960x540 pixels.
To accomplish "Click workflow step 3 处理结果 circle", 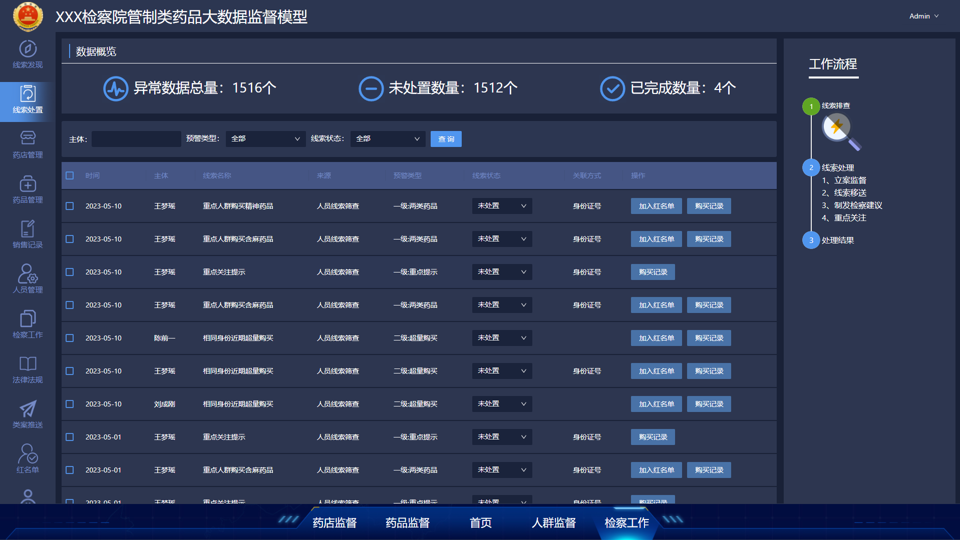I will [x=811, y=240].
